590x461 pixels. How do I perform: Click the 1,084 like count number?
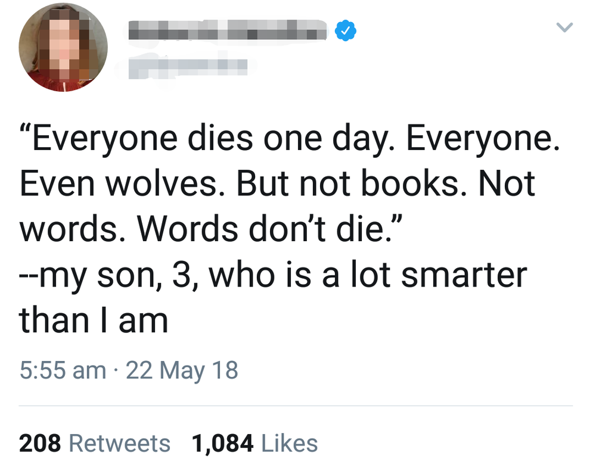coord(223,444)
